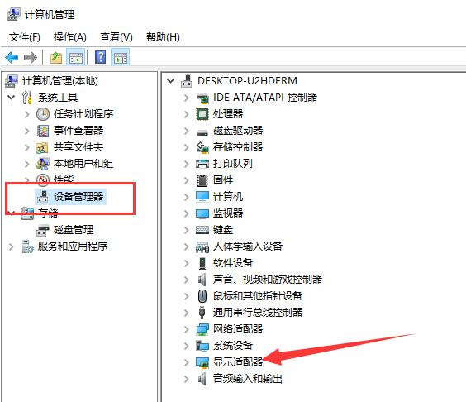
Task: Toggle the show/hide action pane icon
Action: point(121,57)
